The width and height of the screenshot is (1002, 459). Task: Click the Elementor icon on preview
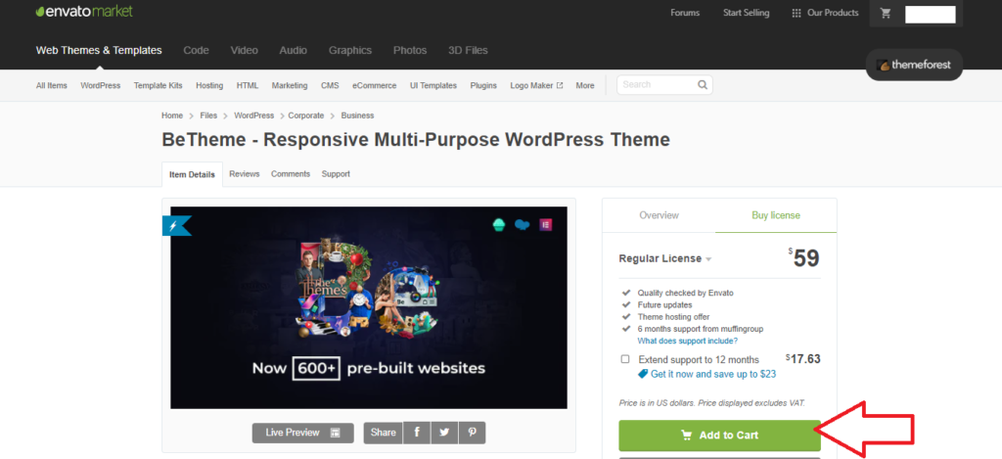(546, 224)
